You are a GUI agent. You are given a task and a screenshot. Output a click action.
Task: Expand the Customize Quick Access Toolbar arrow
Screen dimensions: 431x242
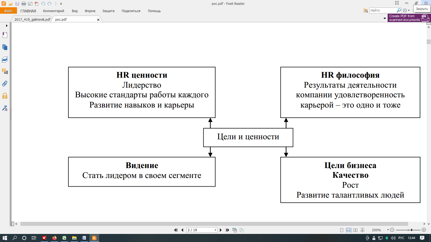(x=61, y=4)
